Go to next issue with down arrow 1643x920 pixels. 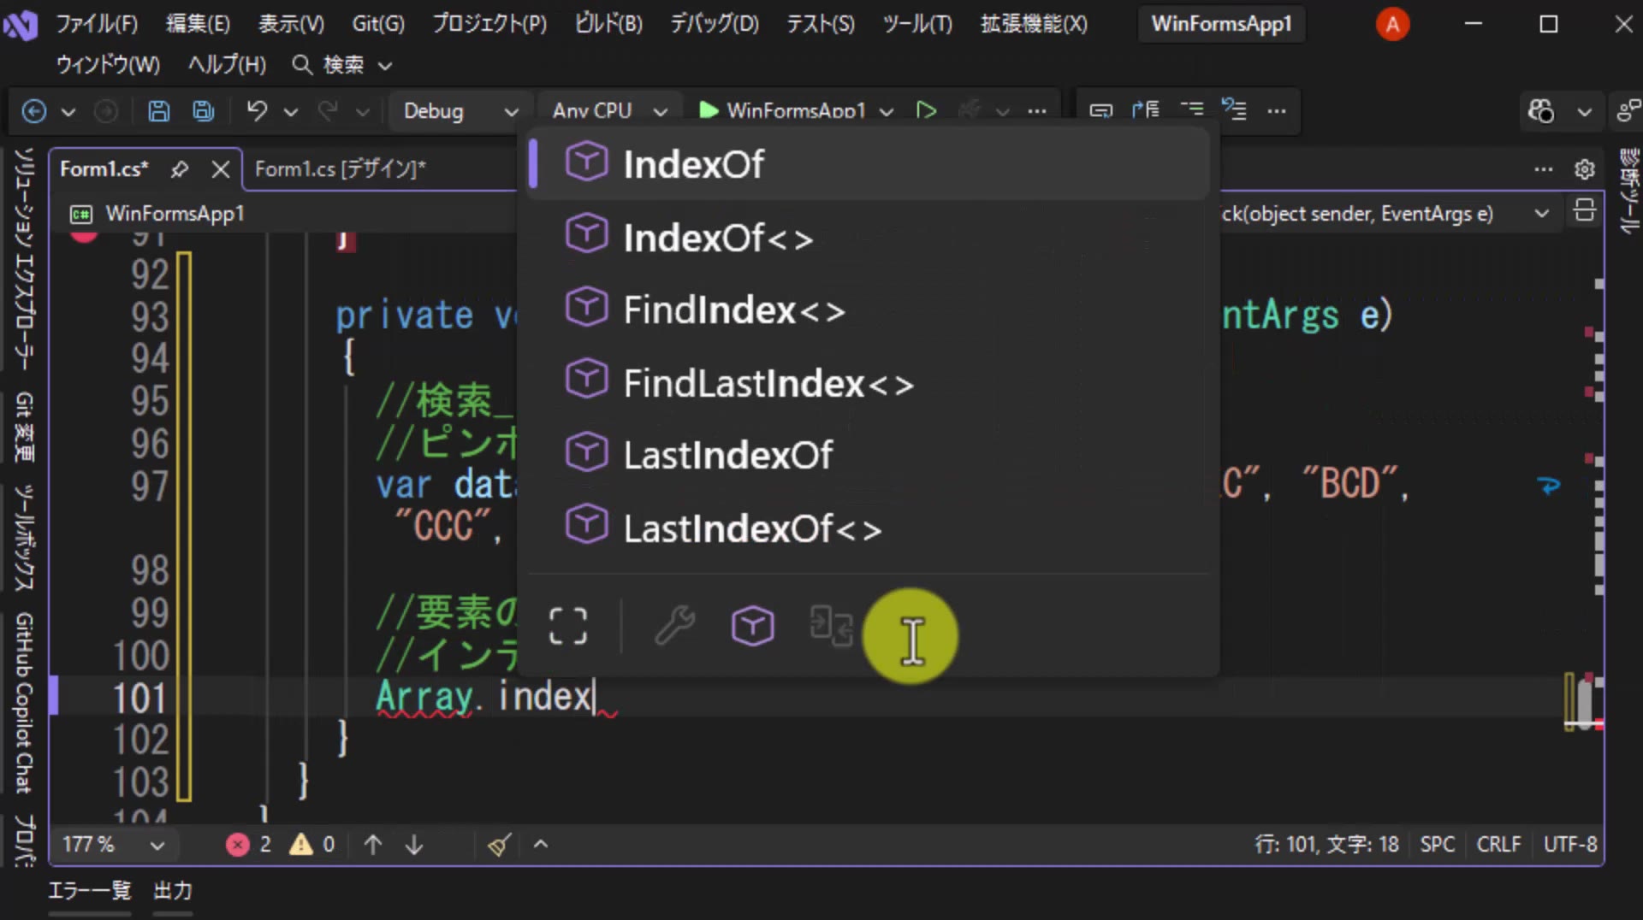(x=414, y=845)
